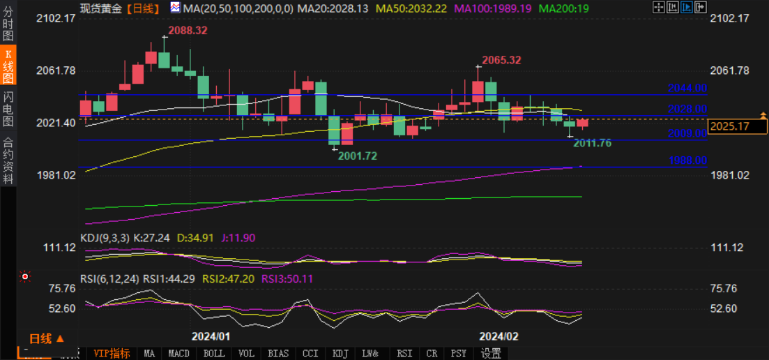Open 合约资料 contract information panel
The height and width of the screenshot is (360, 769).
coord(8,160)
